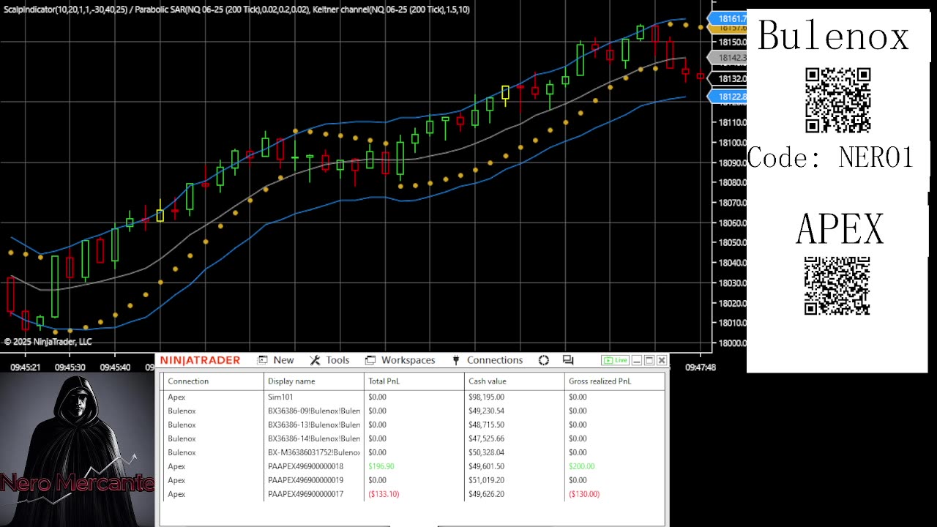Click the indicator label text atop the chart

[236, 10]
